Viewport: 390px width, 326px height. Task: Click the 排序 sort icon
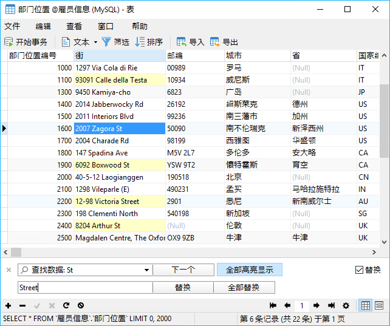coord(140,42)
